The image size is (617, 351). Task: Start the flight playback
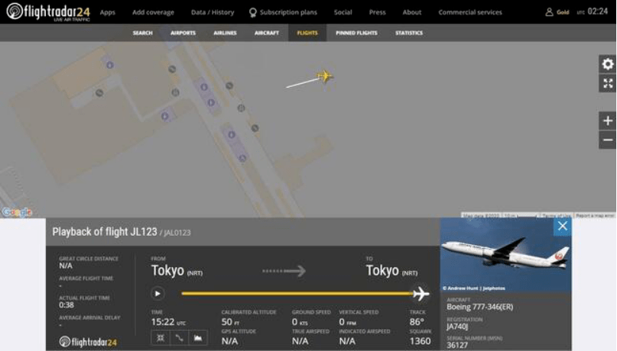tap(157, 293)
